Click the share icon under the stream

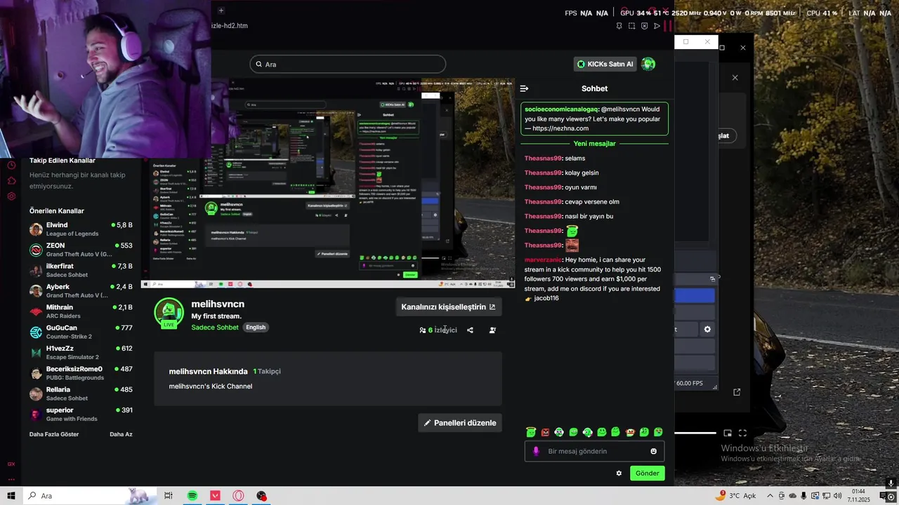coord(470,330)
